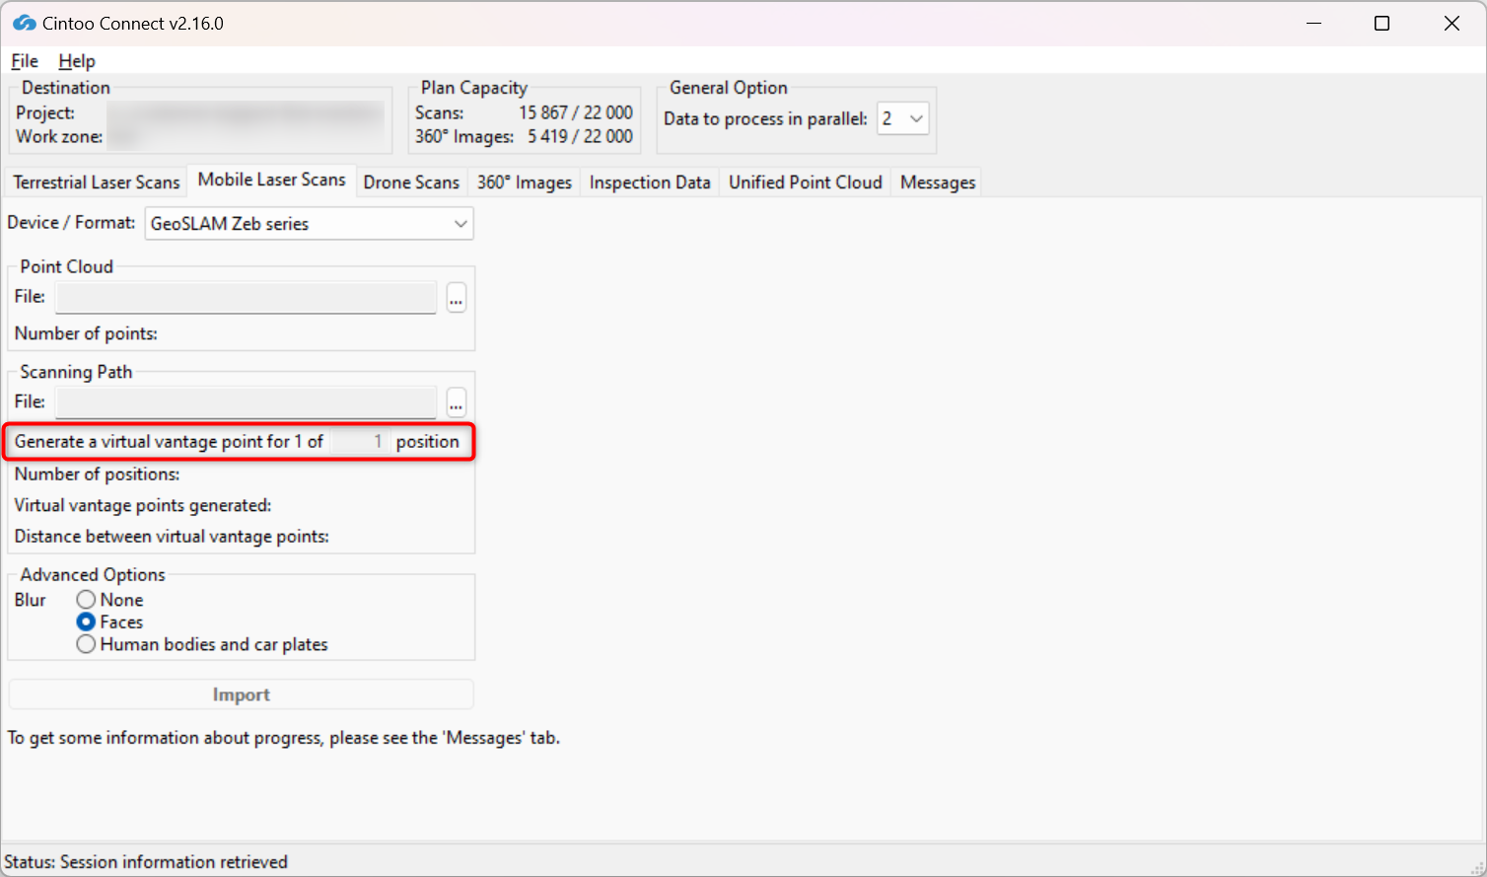The height and width of the screenshot is (877, 1487).
Task: Open the Drone Scans tab
Action: [x=411, y=183]
